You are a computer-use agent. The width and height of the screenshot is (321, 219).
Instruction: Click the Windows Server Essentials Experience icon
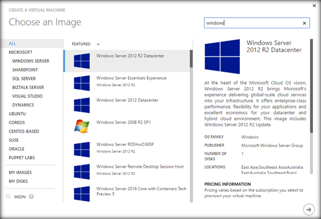(82, 83)
